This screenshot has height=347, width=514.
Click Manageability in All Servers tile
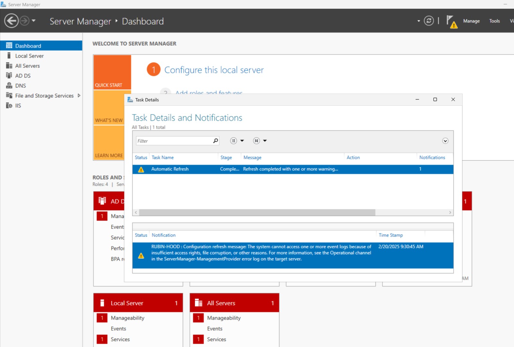pyautogui.click(x=224, y=318)
